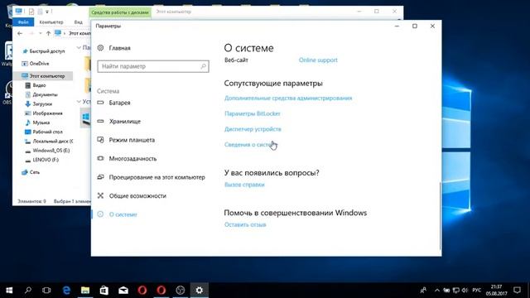This screenshot has height=298, width=530.
Task: Open Дополнительные средства администрирования link
Action: [x=288, y=98]
